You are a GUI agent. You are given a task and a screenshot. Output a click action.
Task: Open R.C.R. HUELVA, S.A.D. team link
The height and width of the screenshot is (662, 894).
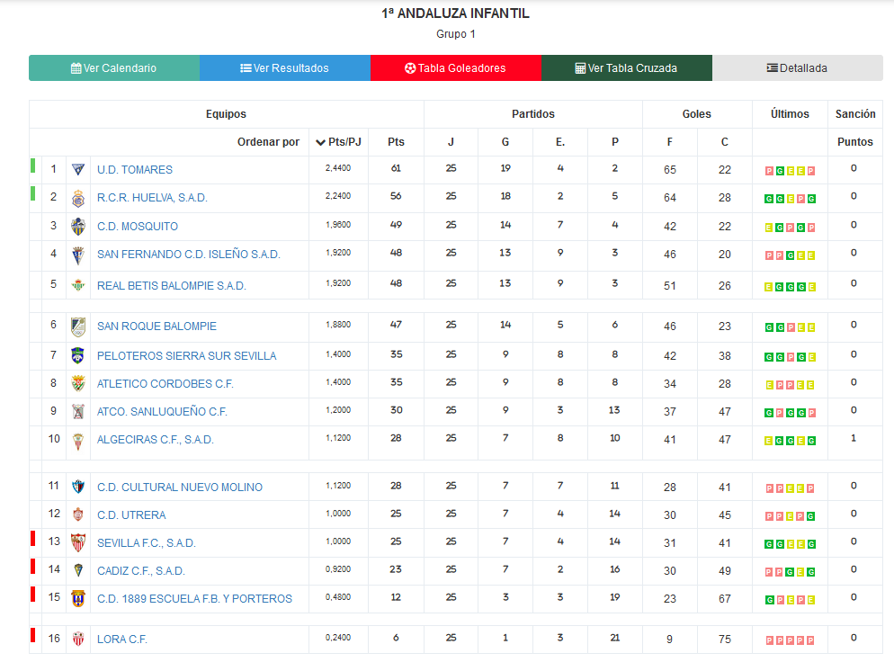point(152,198)
